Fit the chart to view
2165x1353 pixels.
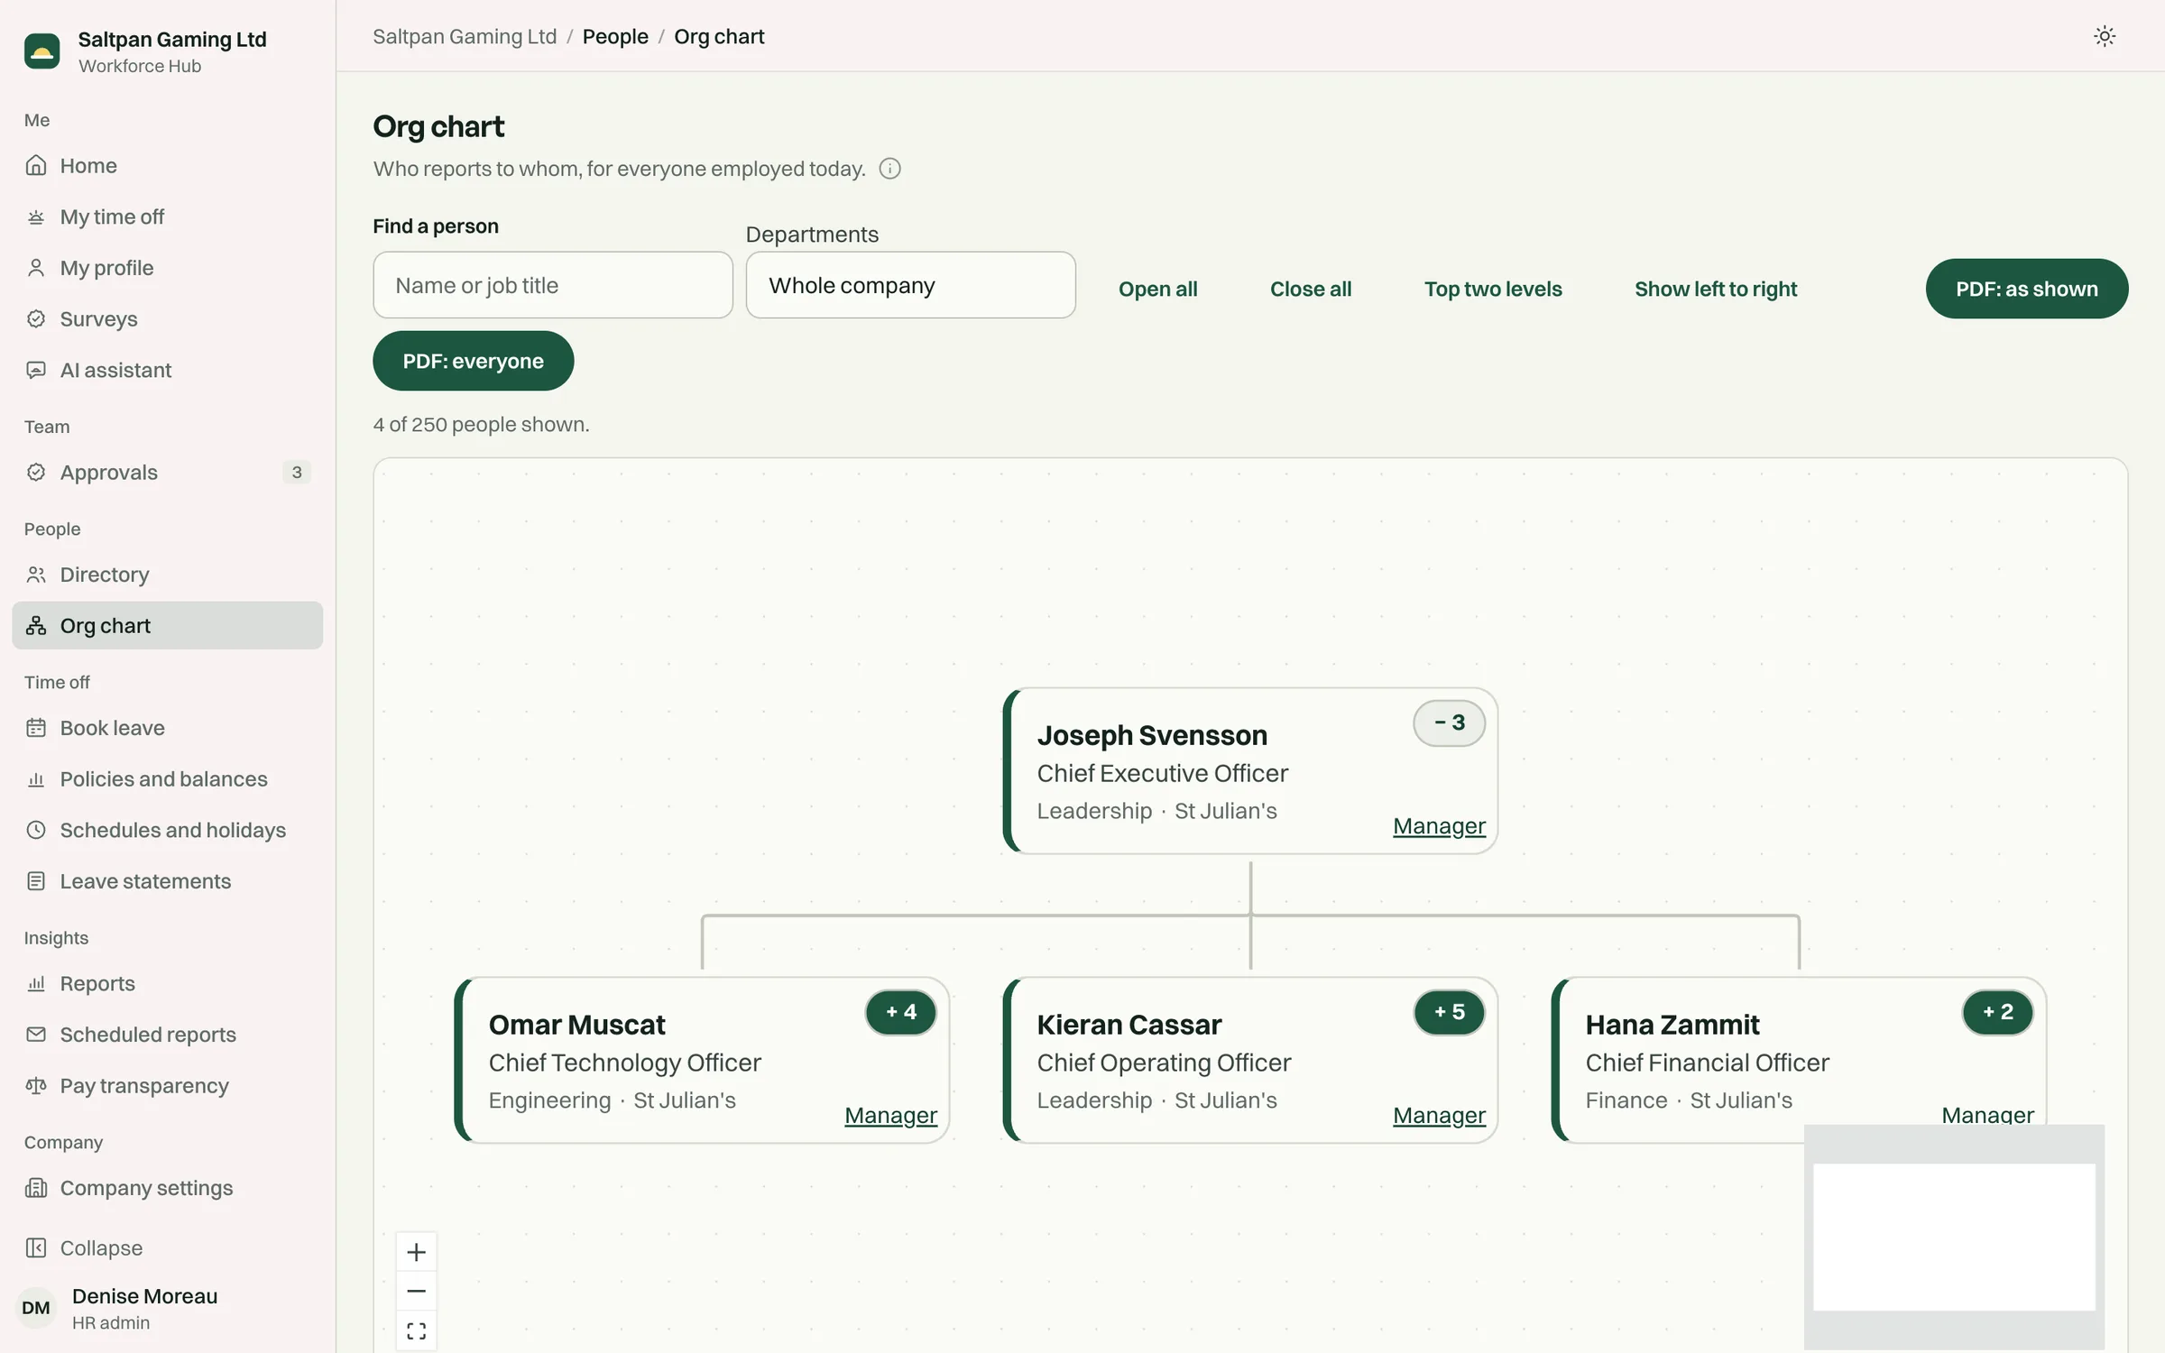pyautogui.click(x=416, y=1330)
